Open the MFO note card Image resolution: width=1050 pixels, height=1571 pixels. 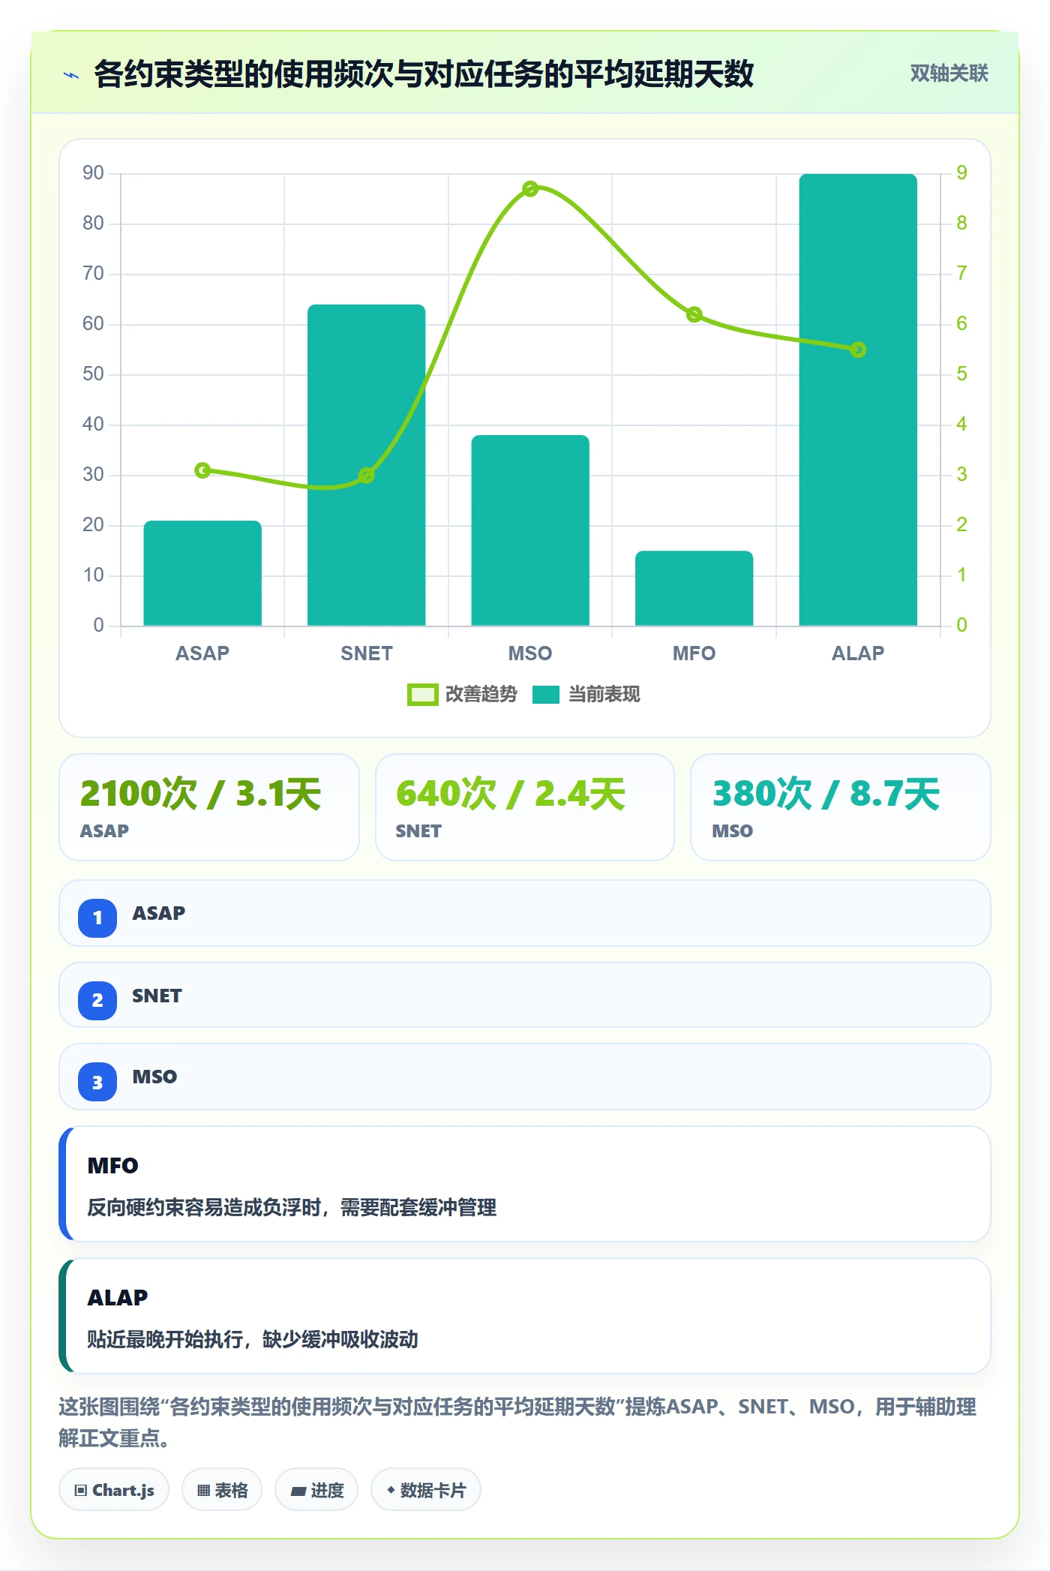[525, 1184]
